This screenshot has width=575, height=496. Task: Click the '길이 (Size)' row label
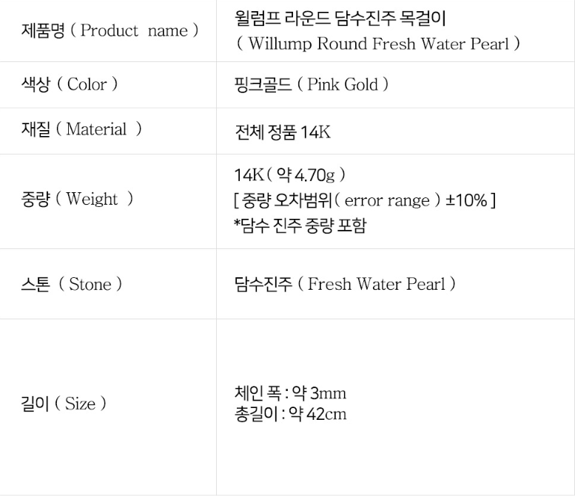tap(64, 404)
